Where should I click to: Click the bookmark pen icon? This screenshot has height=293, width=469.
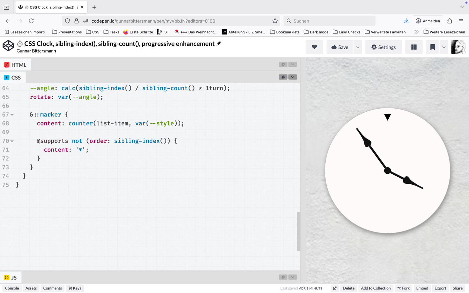pos(432,47)
